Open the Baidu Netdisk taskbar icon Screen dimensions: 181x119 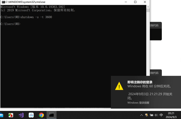(x=31, y=115)
